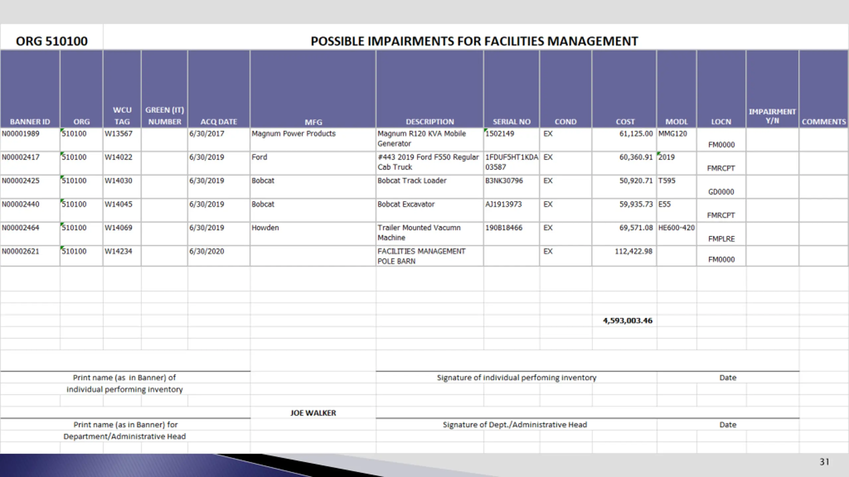
Task: Select total cost 4,593,003.46
Action: (x=627, y=321)
